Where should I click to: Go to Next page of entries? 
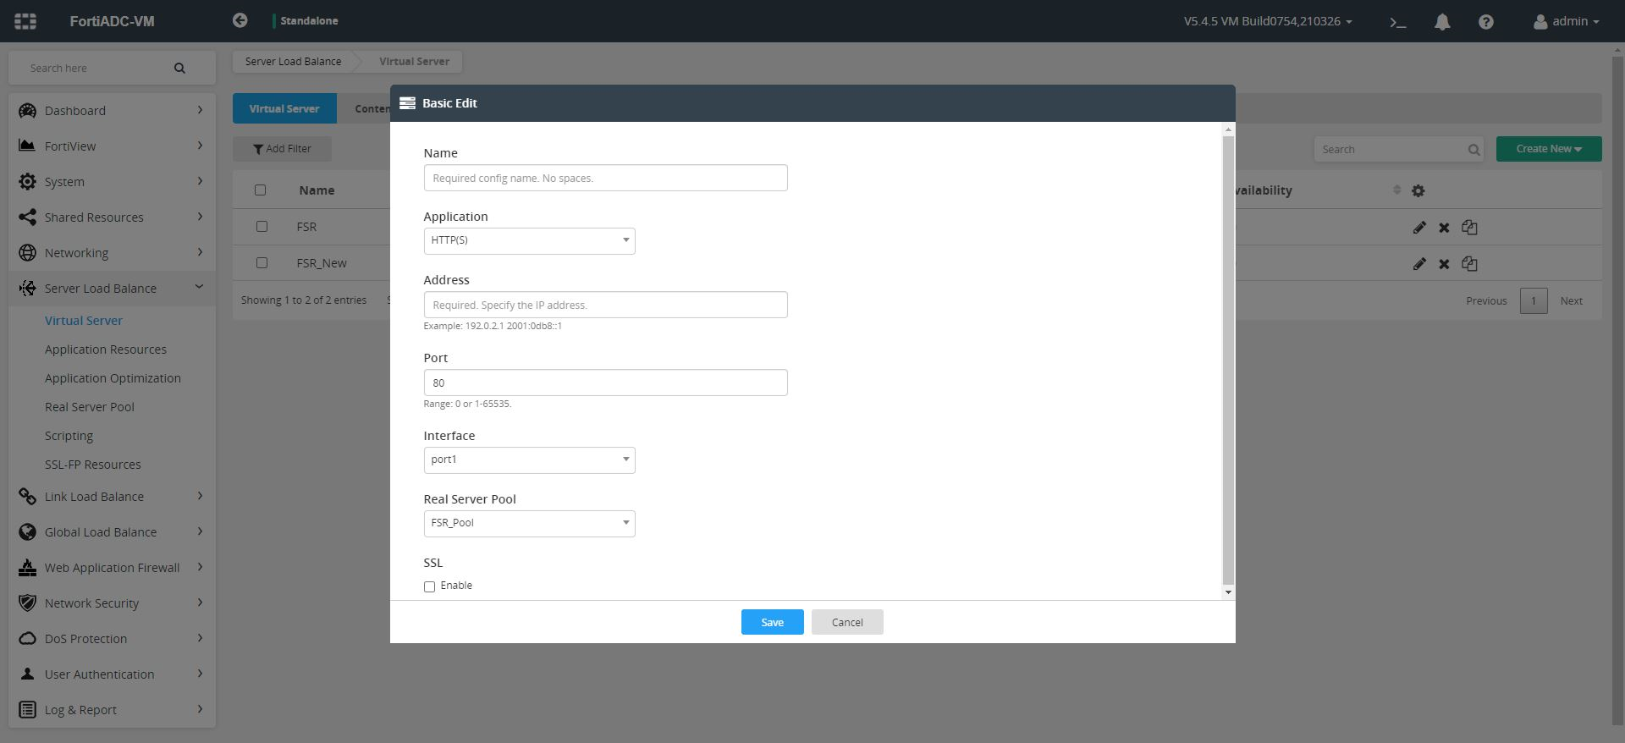pos(1571,300)
